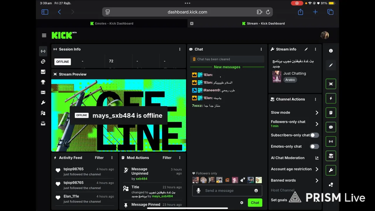Toggle the Activity Feed lightning icon in right rail
Viewport: 375px width, 211px height.
tap(331, 98)
